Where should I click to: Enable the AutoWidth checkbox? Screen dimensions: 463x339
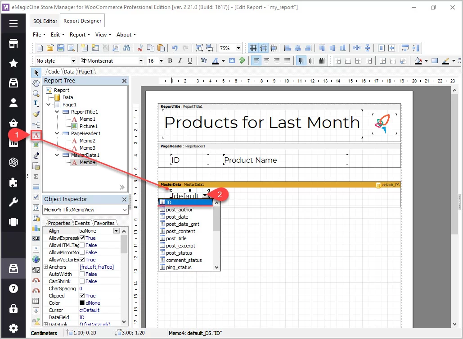82,274
